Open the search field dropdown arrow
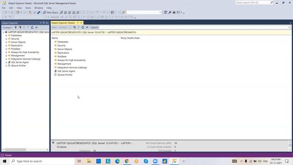The image size is (293, 165). pos(289,27)
